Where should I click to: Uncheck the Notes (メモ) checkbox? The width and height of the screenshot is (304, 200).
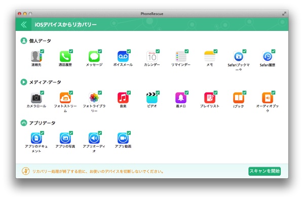215,51
